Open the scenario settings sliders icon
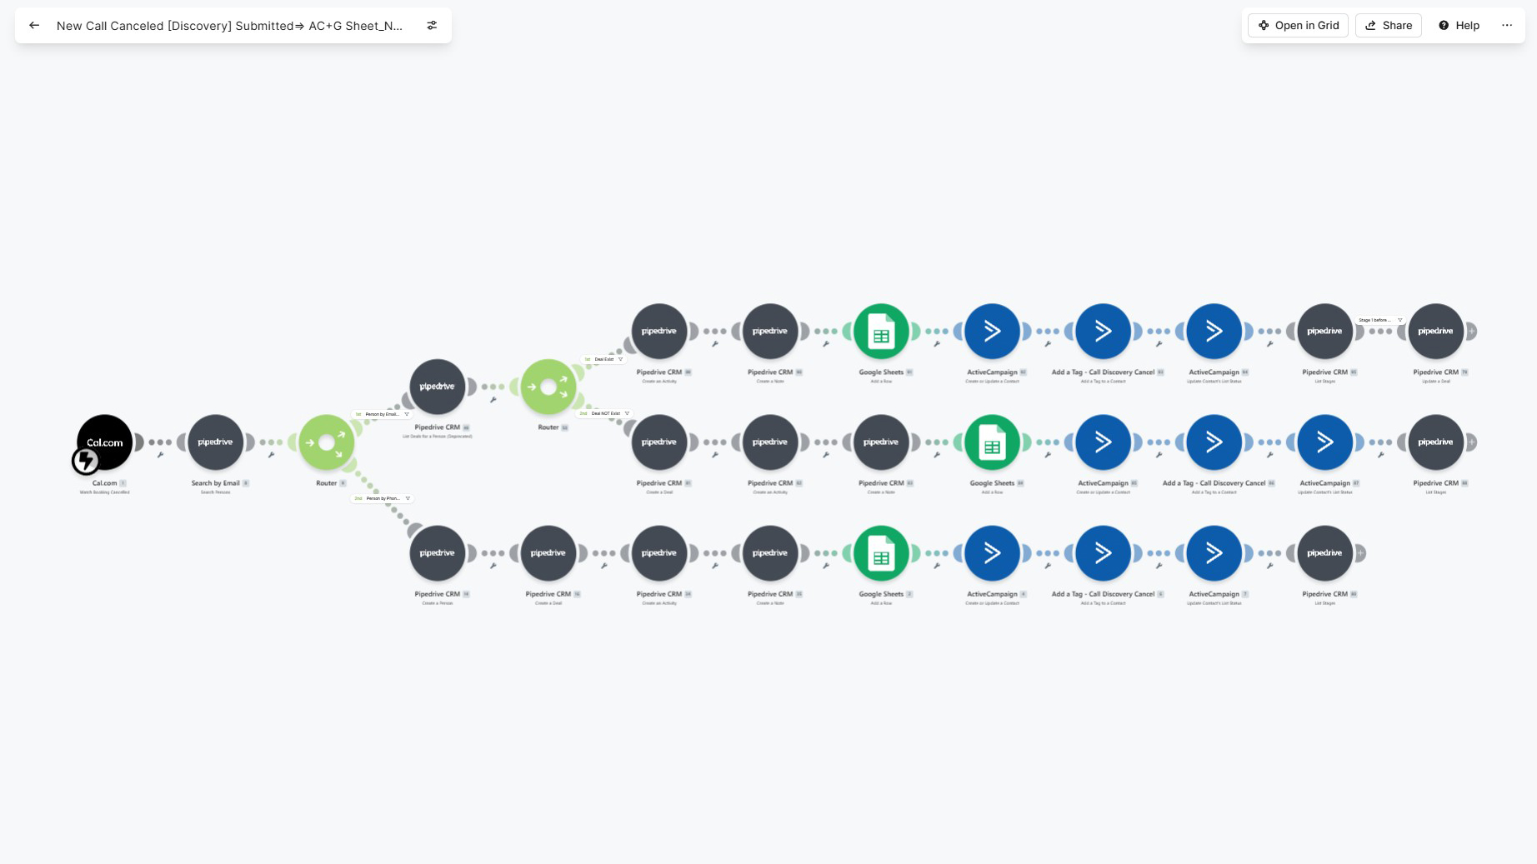This screenshot has height=864, width=1537. [x=432, y=26]
